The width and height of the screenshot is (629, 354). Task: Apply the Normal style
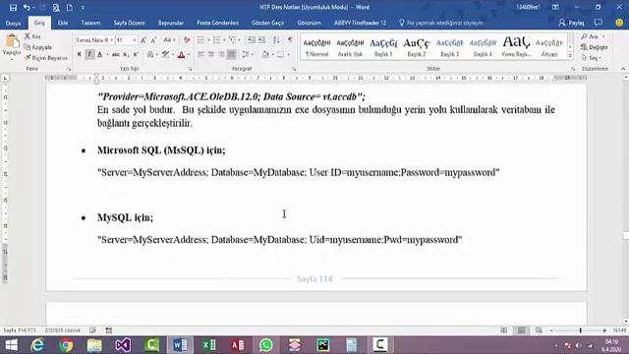tap(316, 47)
